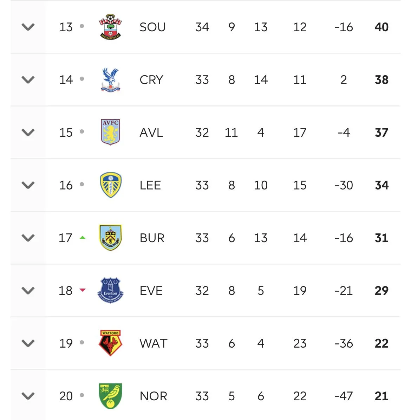This screenshot has height=420, width=411.
Task: Expand the Everton row chevron
Action: (x=28, y=291)
